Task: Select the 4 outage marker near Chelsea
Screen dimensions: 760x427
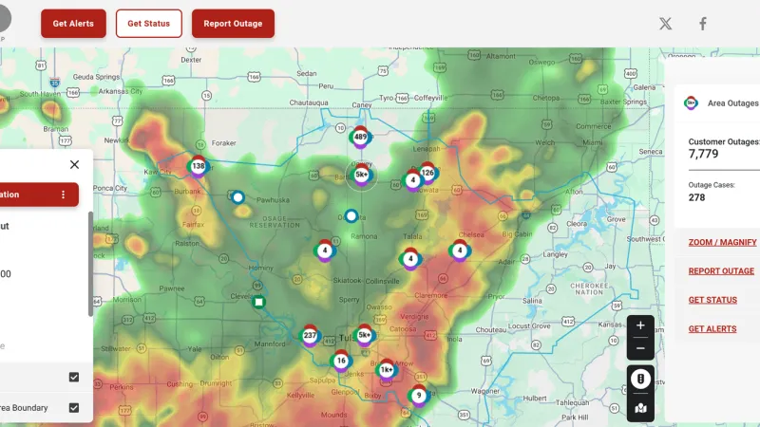Action: pos(460,251)
